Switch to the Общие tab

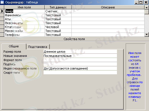point(14,46)
